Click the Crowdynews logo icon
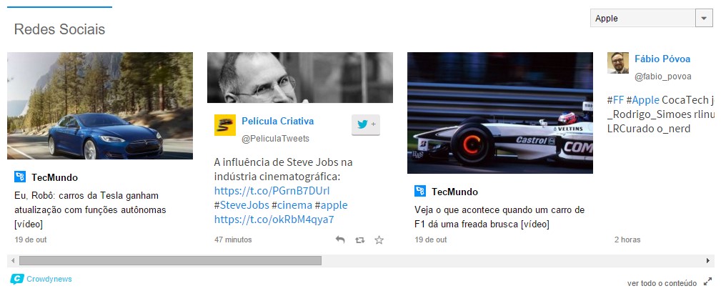 coord(17,279)
